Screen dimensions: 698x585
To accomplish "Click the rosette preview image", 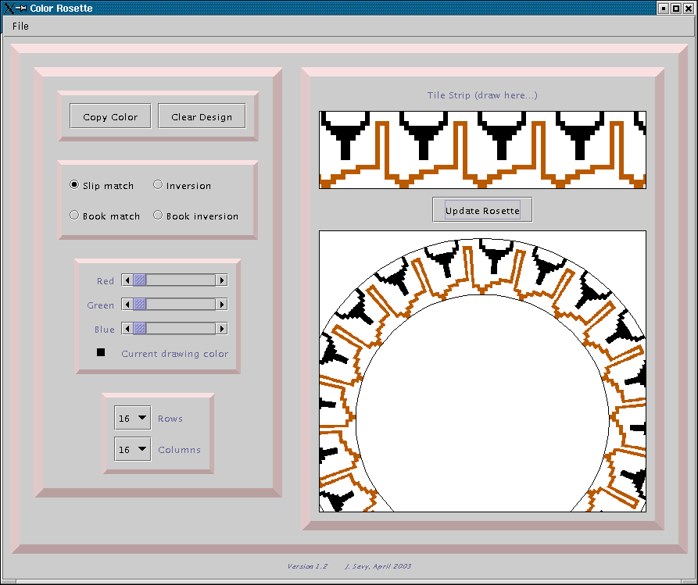I will pyautogui.click(x=482, y=371).
